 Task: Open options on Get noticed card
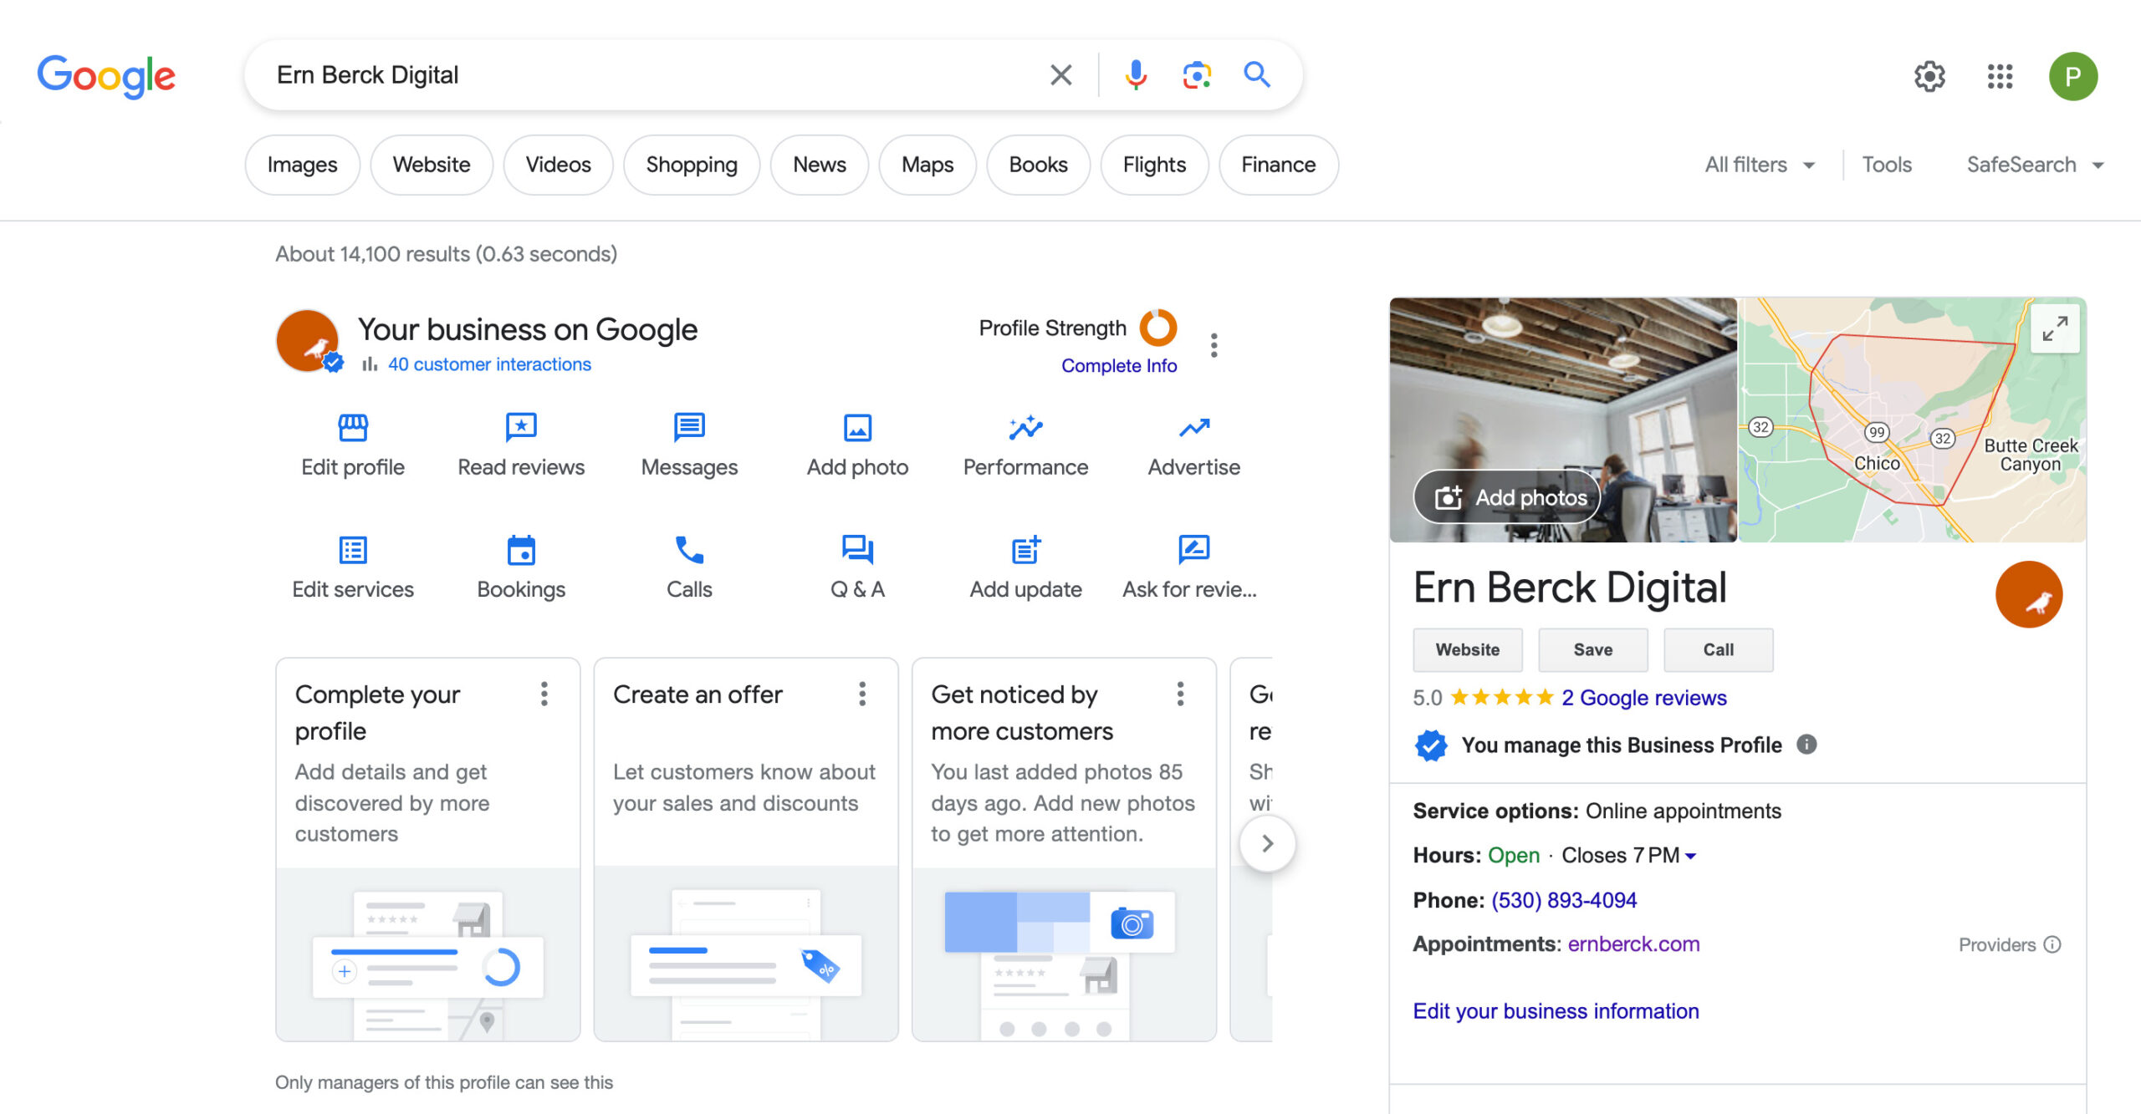point(1180,694)
